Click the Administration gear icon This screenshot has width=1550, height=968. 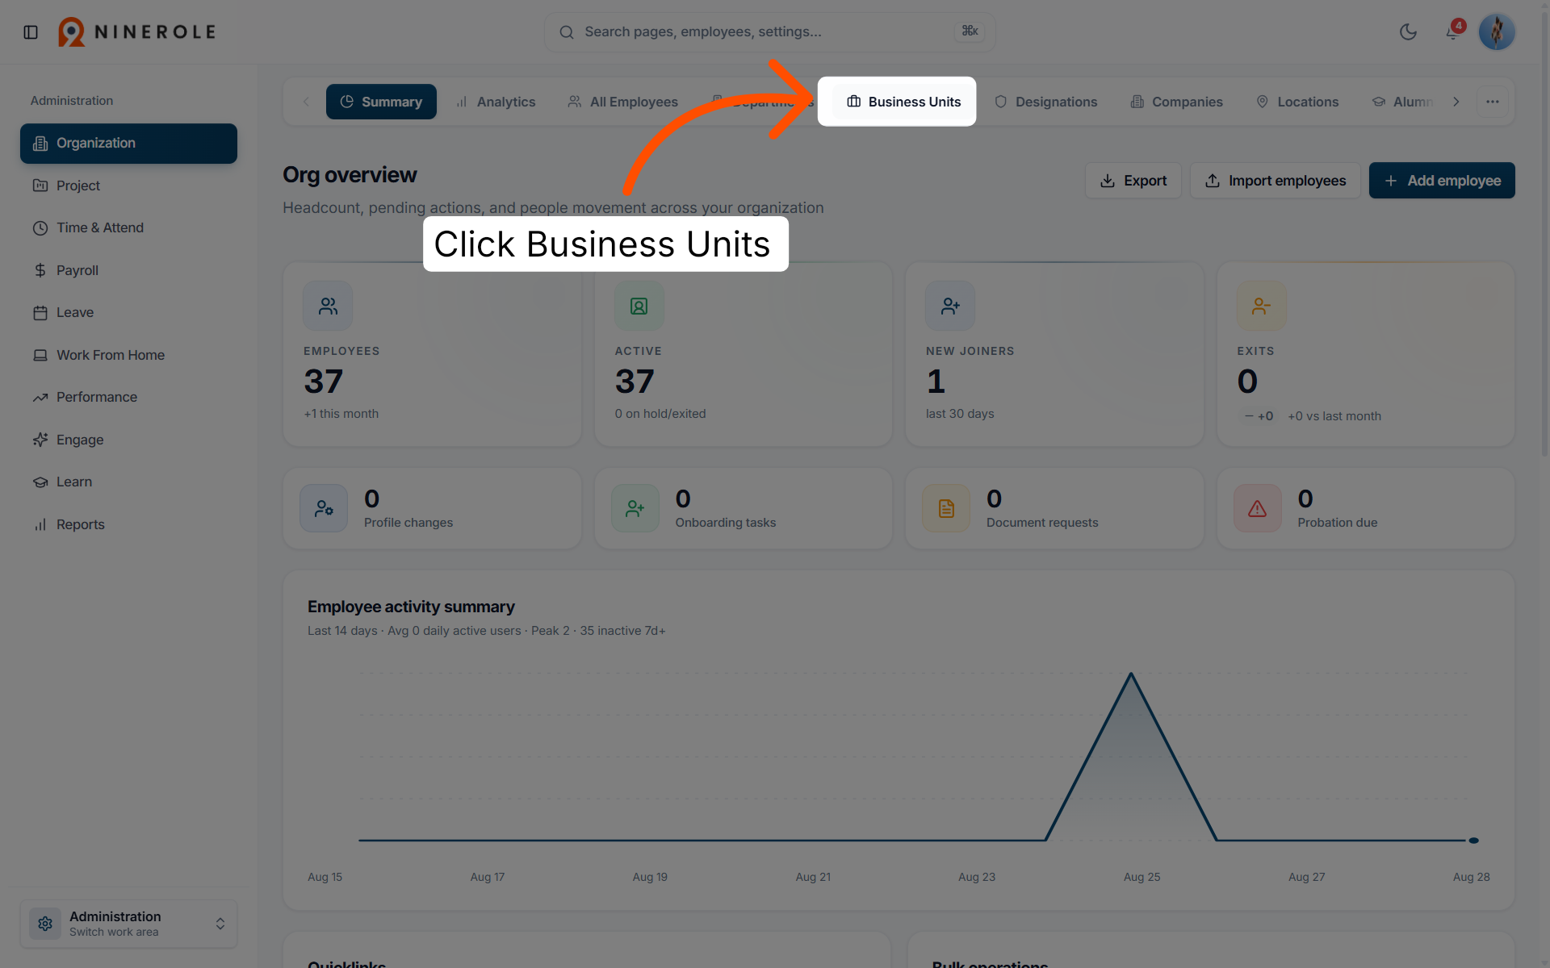pyautogui.click(x=45, y=924)
